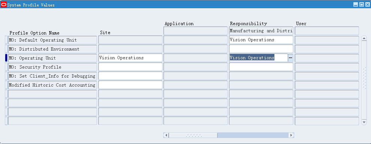Click Responsibility field for MO: Distributed Environment
371x144 pixels.
[x=261, y=49]
